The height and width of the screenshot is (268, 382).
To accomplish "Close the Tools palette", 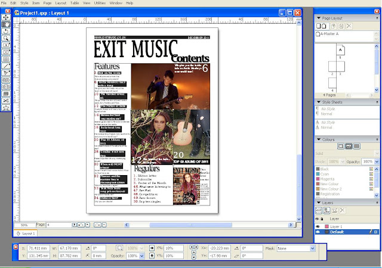I will 8,11.
